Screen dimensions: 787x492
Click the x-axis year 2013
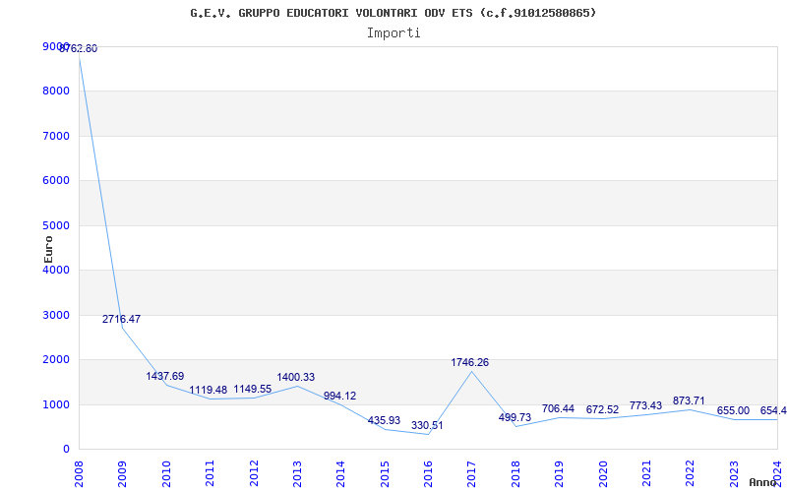click(297, 473)
